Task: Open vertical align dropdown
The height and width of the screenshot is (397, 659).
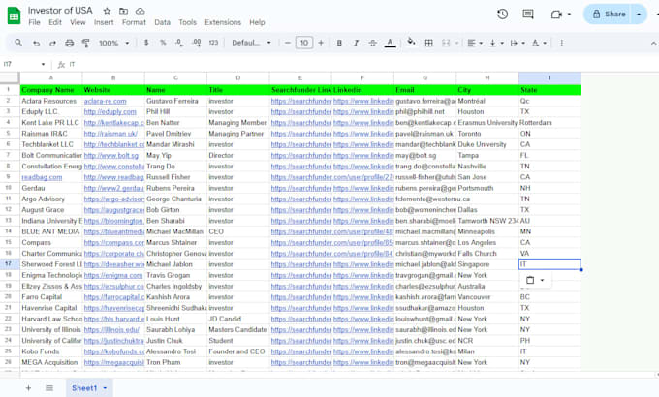Action: tap(496, 43)
